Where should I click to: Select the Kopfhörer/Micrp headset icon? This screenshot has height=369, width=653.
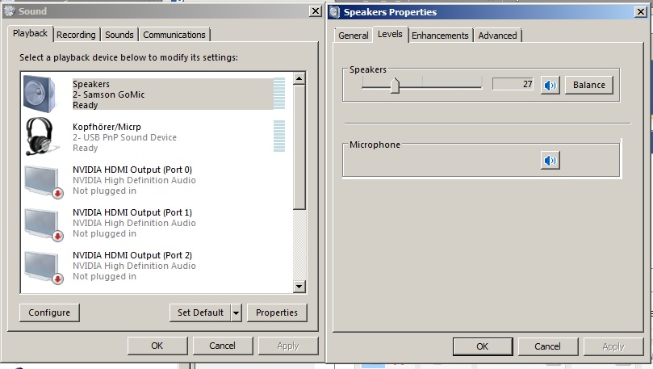(40, 136)
